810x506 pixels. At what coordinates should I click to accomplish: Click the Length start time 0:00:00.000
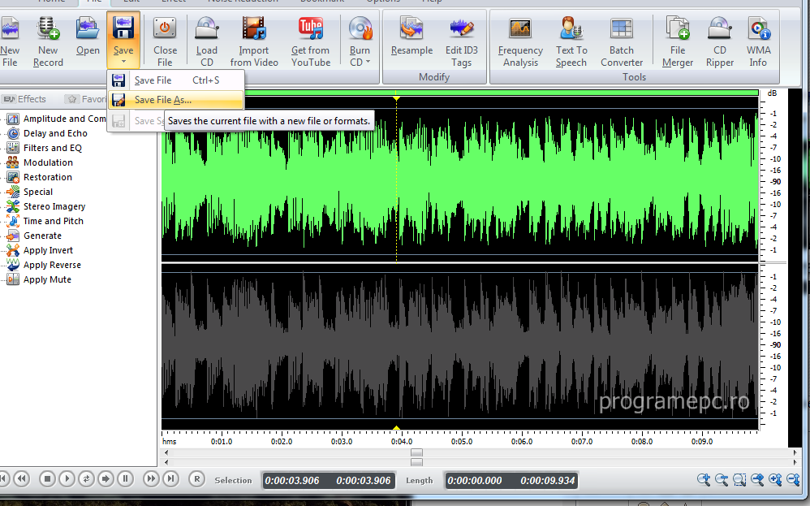(x=475, y=481)
